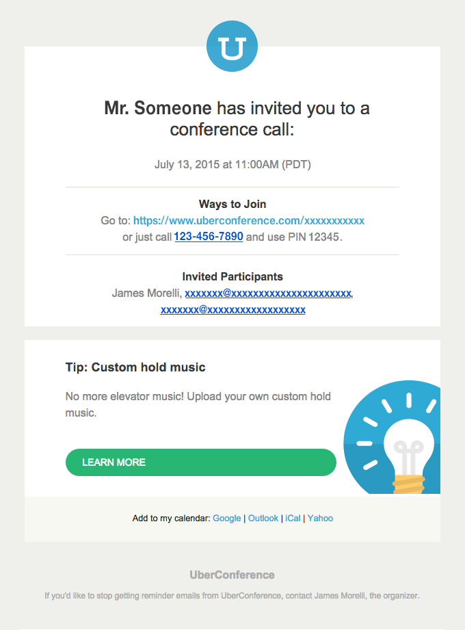Viewport: 465px width, 630px height.
Task: Click the UberConference footer text
Action: pos(232,574)
